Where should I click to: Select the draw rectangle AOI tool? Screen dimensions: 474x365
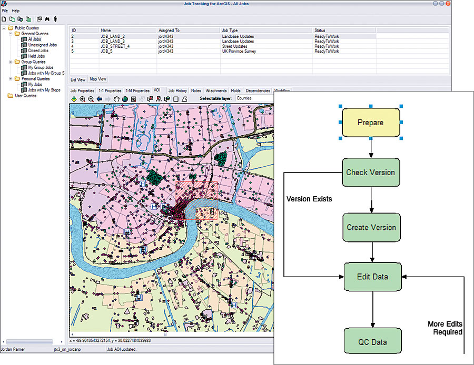(x=176, y=99)
